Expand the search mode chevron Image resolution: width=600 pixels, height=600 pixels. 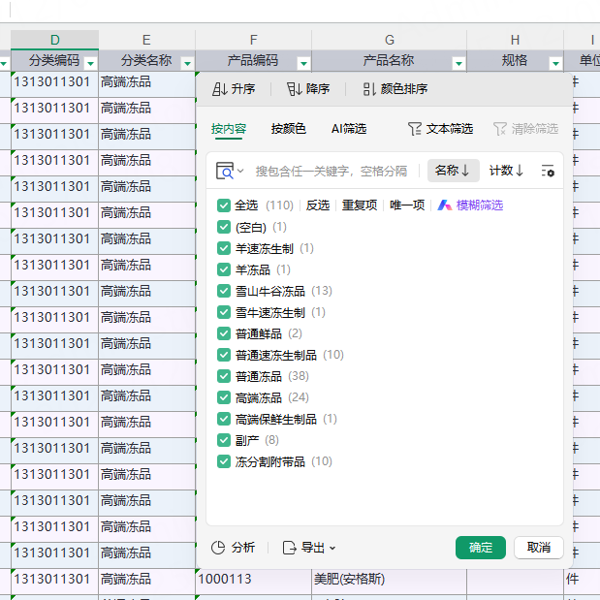(x=240, y=171)
